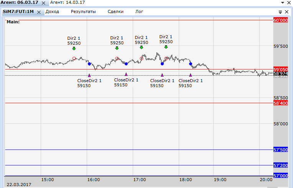Click the current price label 58'974
Viewport: 293px width, 188px height.
[280, 73]
